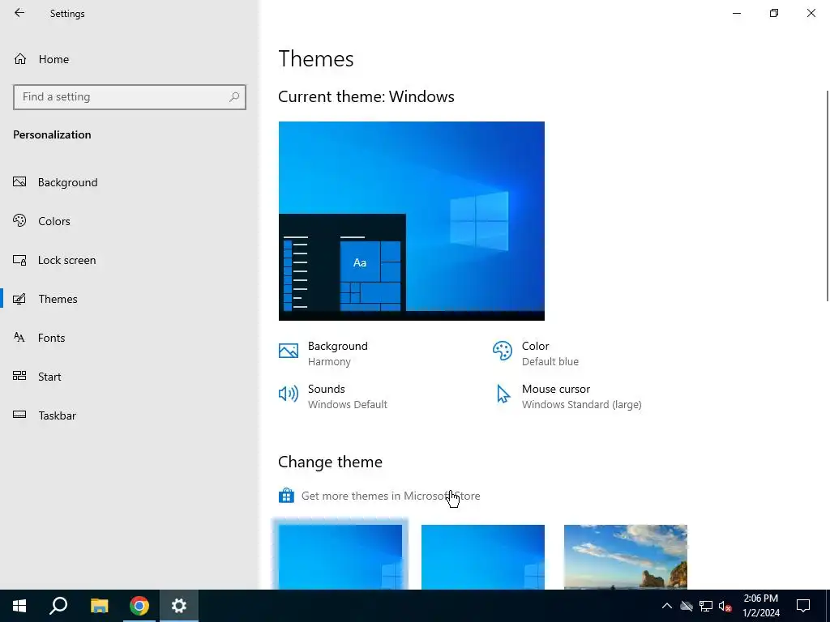The width and height of the screenshot is (830, 622).
Task: Open the notification center icon
Action: (803, 606)
